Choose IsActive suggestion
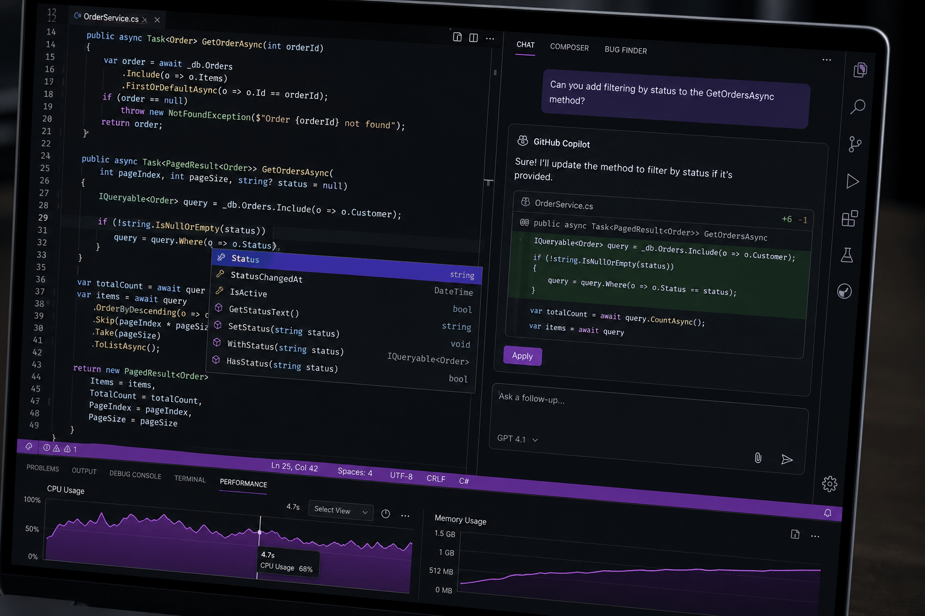The height and width of the screenshot is (616, 925). coord(344,300)
